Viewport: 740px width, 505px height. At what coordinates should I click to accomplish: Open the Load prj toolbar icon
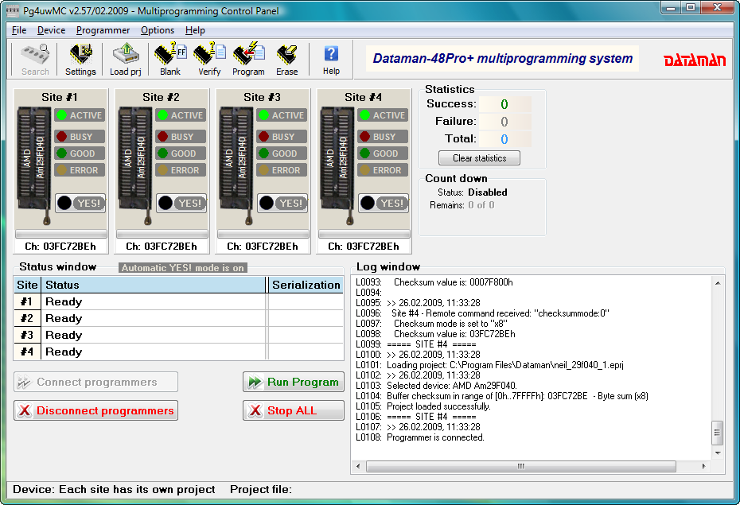pyautogui.click(x=125, y=60)
